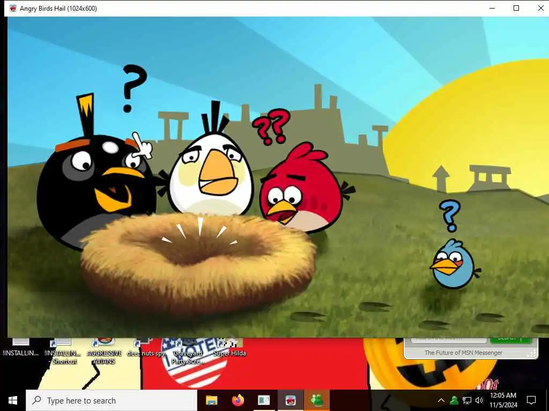
Task: Click the nest in the game scene
Action: coord(198,264)
